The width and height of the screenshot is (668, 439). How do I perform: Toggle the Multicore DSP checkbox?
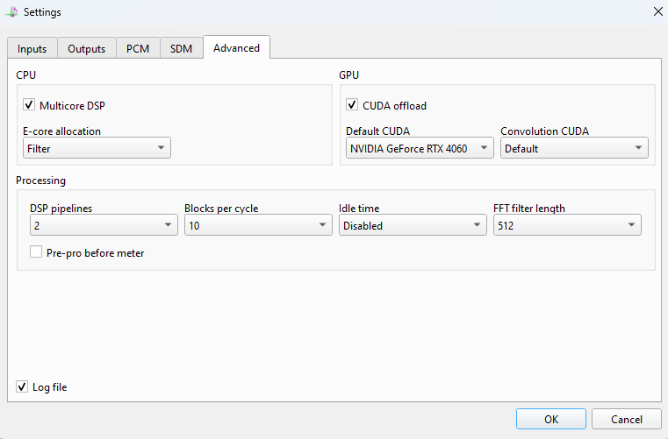click(x=29, y=106)
